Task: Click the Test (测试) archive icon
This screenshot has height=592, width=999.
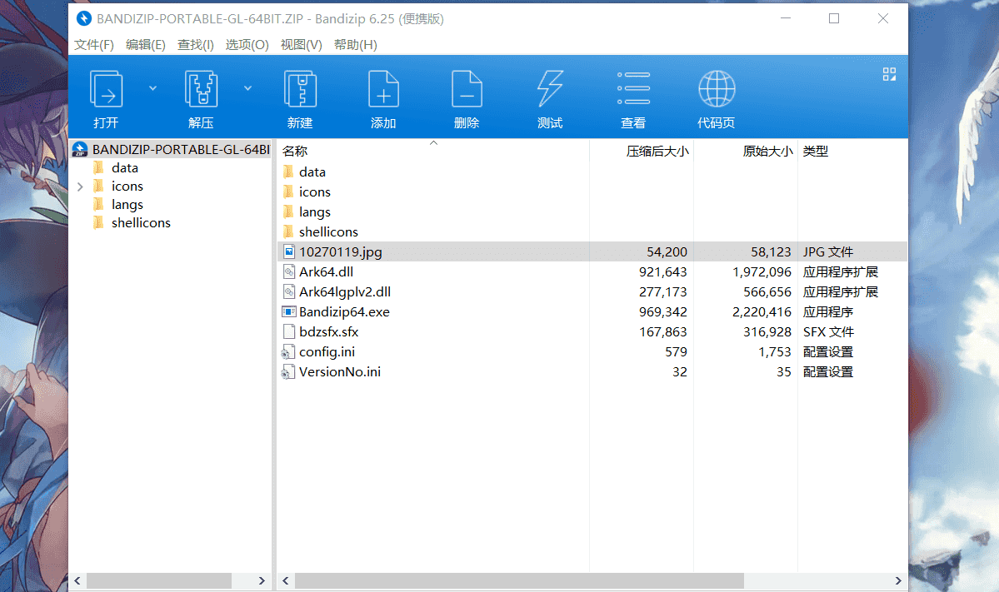Action: click(x=550, y=89)
